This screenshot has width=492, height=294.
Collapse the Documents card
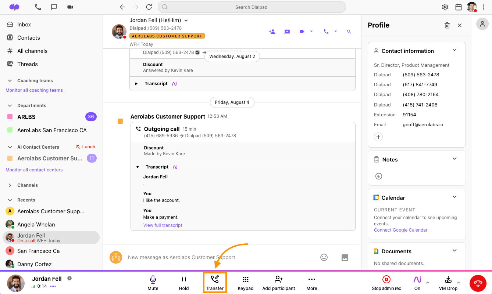454,251
